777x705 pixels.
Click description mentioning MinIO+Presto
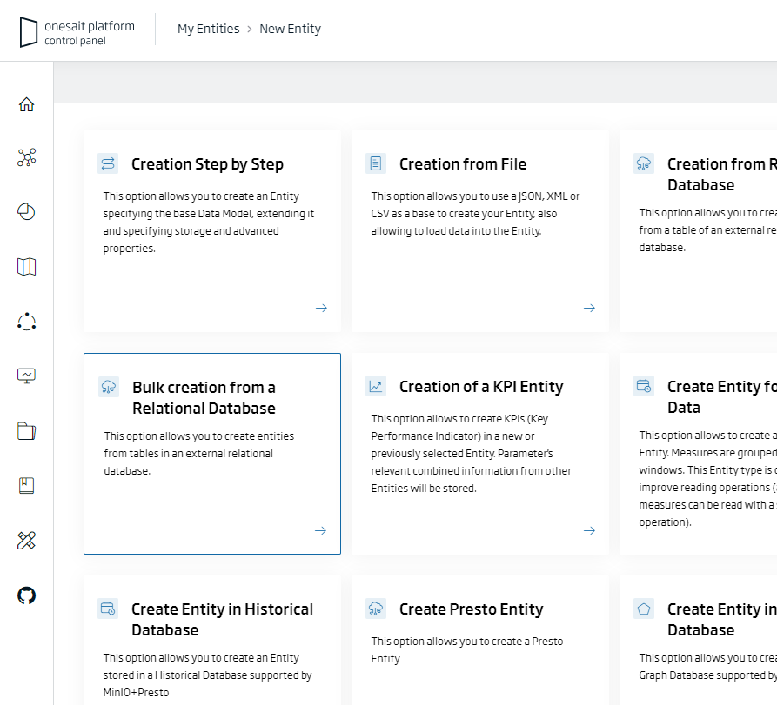coord(208,675)
